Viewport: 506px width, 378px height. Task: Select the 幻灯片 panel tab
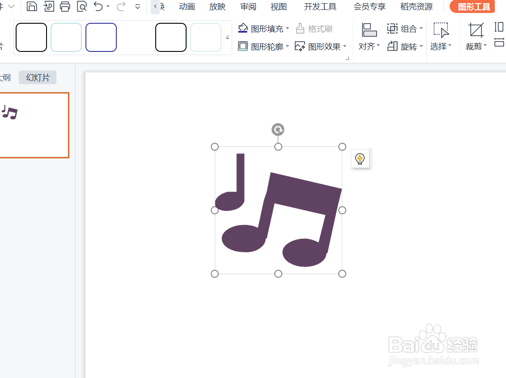(38, 77)
